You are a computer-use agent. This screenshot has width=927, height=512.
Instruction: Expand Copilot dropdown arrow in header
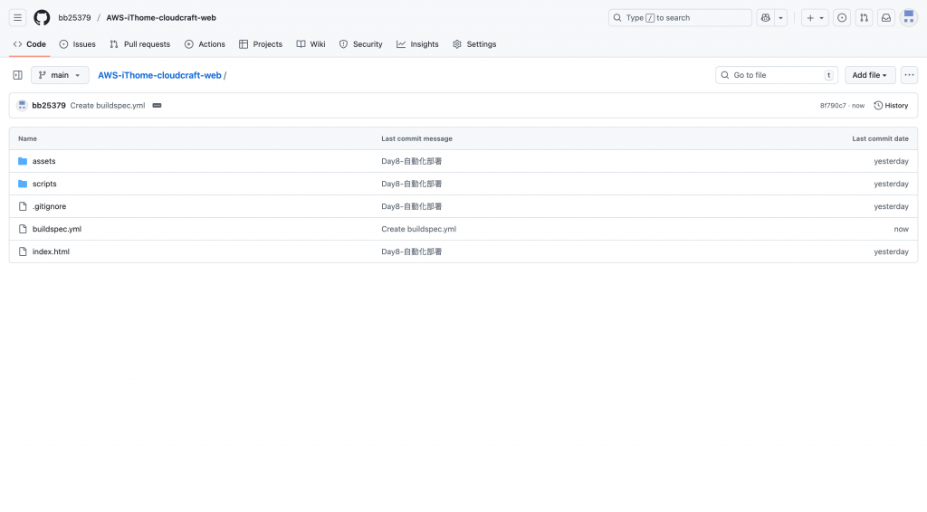pos(781,18)
